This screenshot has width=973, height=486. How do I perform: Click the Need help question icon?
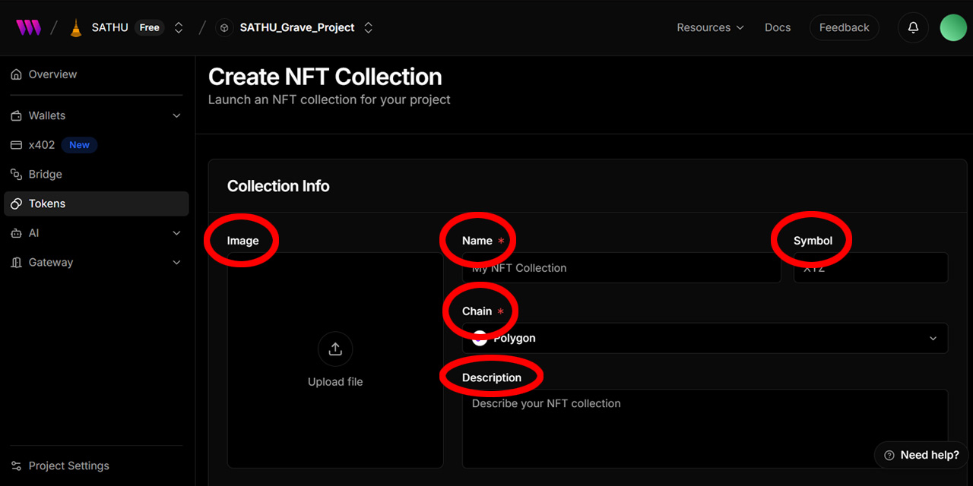pyautogui.click(x=889, y=455)
